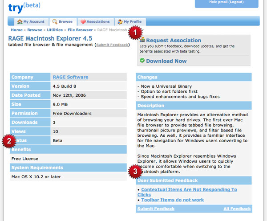
Task: Go to the My Profile tab
Action: click(x=130, y=22)
